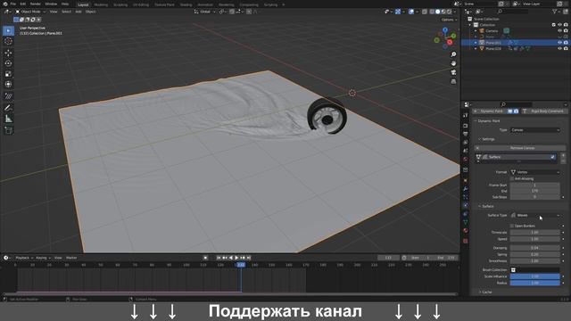The width and height of the screenshot is (571, 321).
Task: Select the Annotate pencil tool
Action: coord(8,108)
